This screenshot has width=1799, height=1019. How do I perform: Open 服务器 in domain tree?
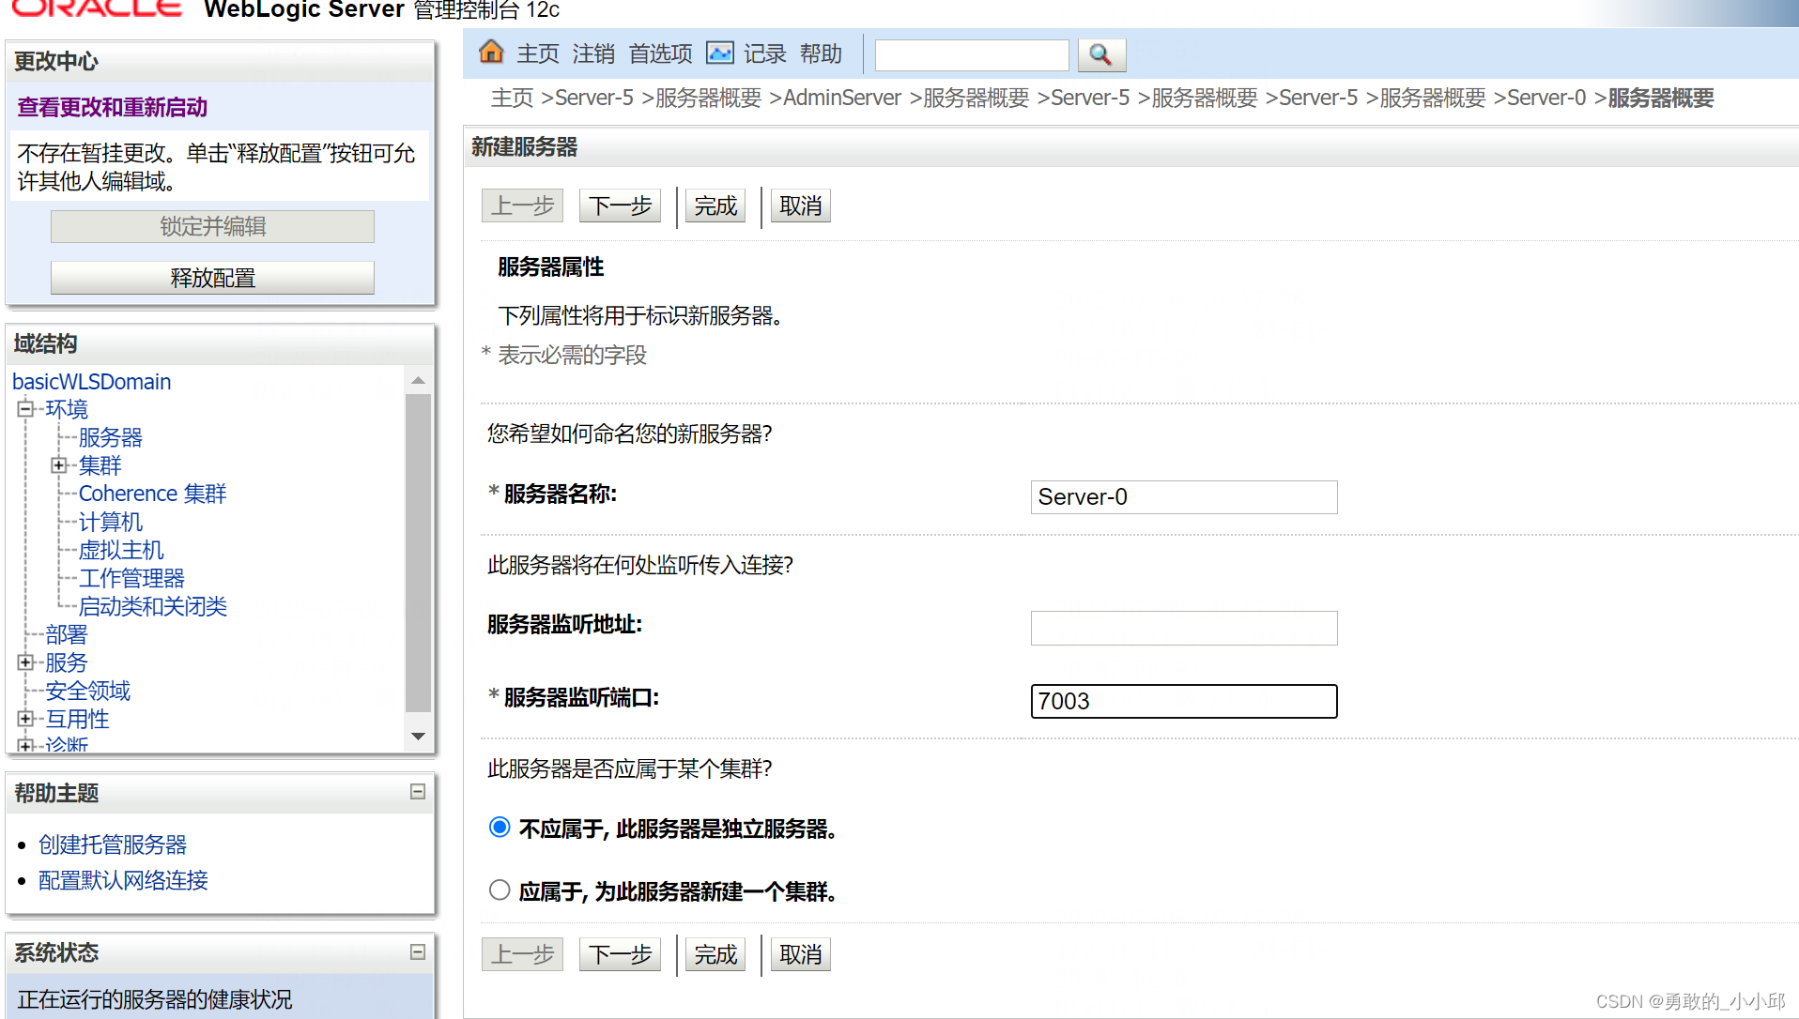click(111, 437)
